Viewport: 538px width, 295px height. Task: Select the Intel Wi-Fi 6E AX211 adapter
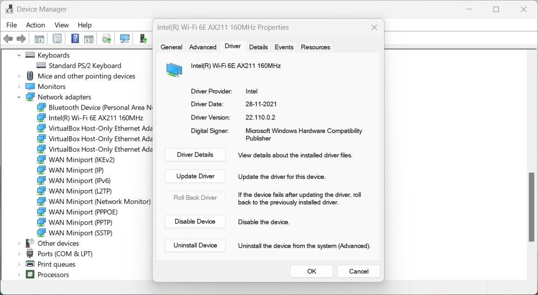(96, 118)
